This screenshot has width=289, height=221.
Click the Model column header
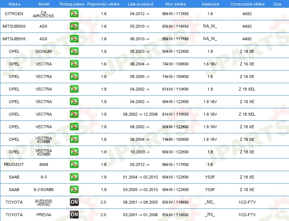click(44, 4)
